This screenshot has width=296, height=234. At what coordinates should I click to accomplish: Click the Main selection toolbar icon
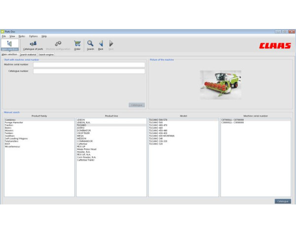point(9,44)
